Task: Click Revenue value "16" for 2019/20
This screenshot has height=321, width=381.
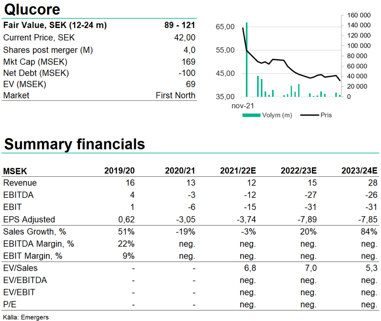Action: click(x=130, y=183)
